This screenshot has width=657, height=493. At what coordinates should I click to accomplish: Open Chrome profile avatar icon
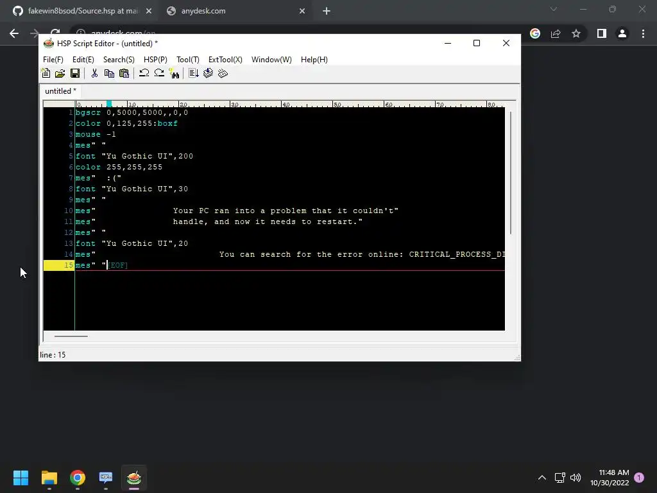pyautogui.click(x=622, y=33)
